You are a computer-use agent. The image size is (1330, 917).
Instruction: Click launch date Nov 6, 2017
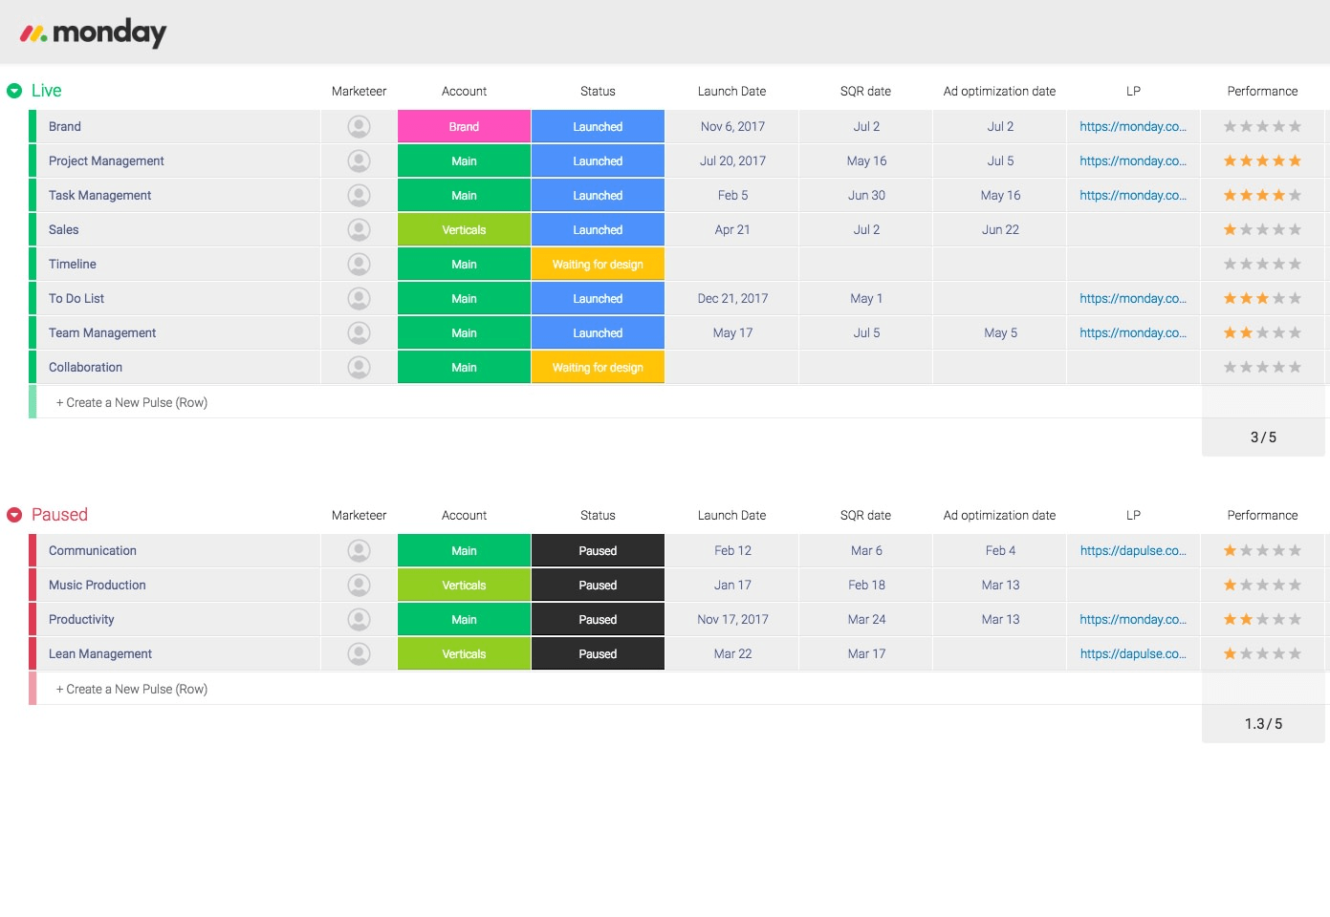(x=732, y=126)
